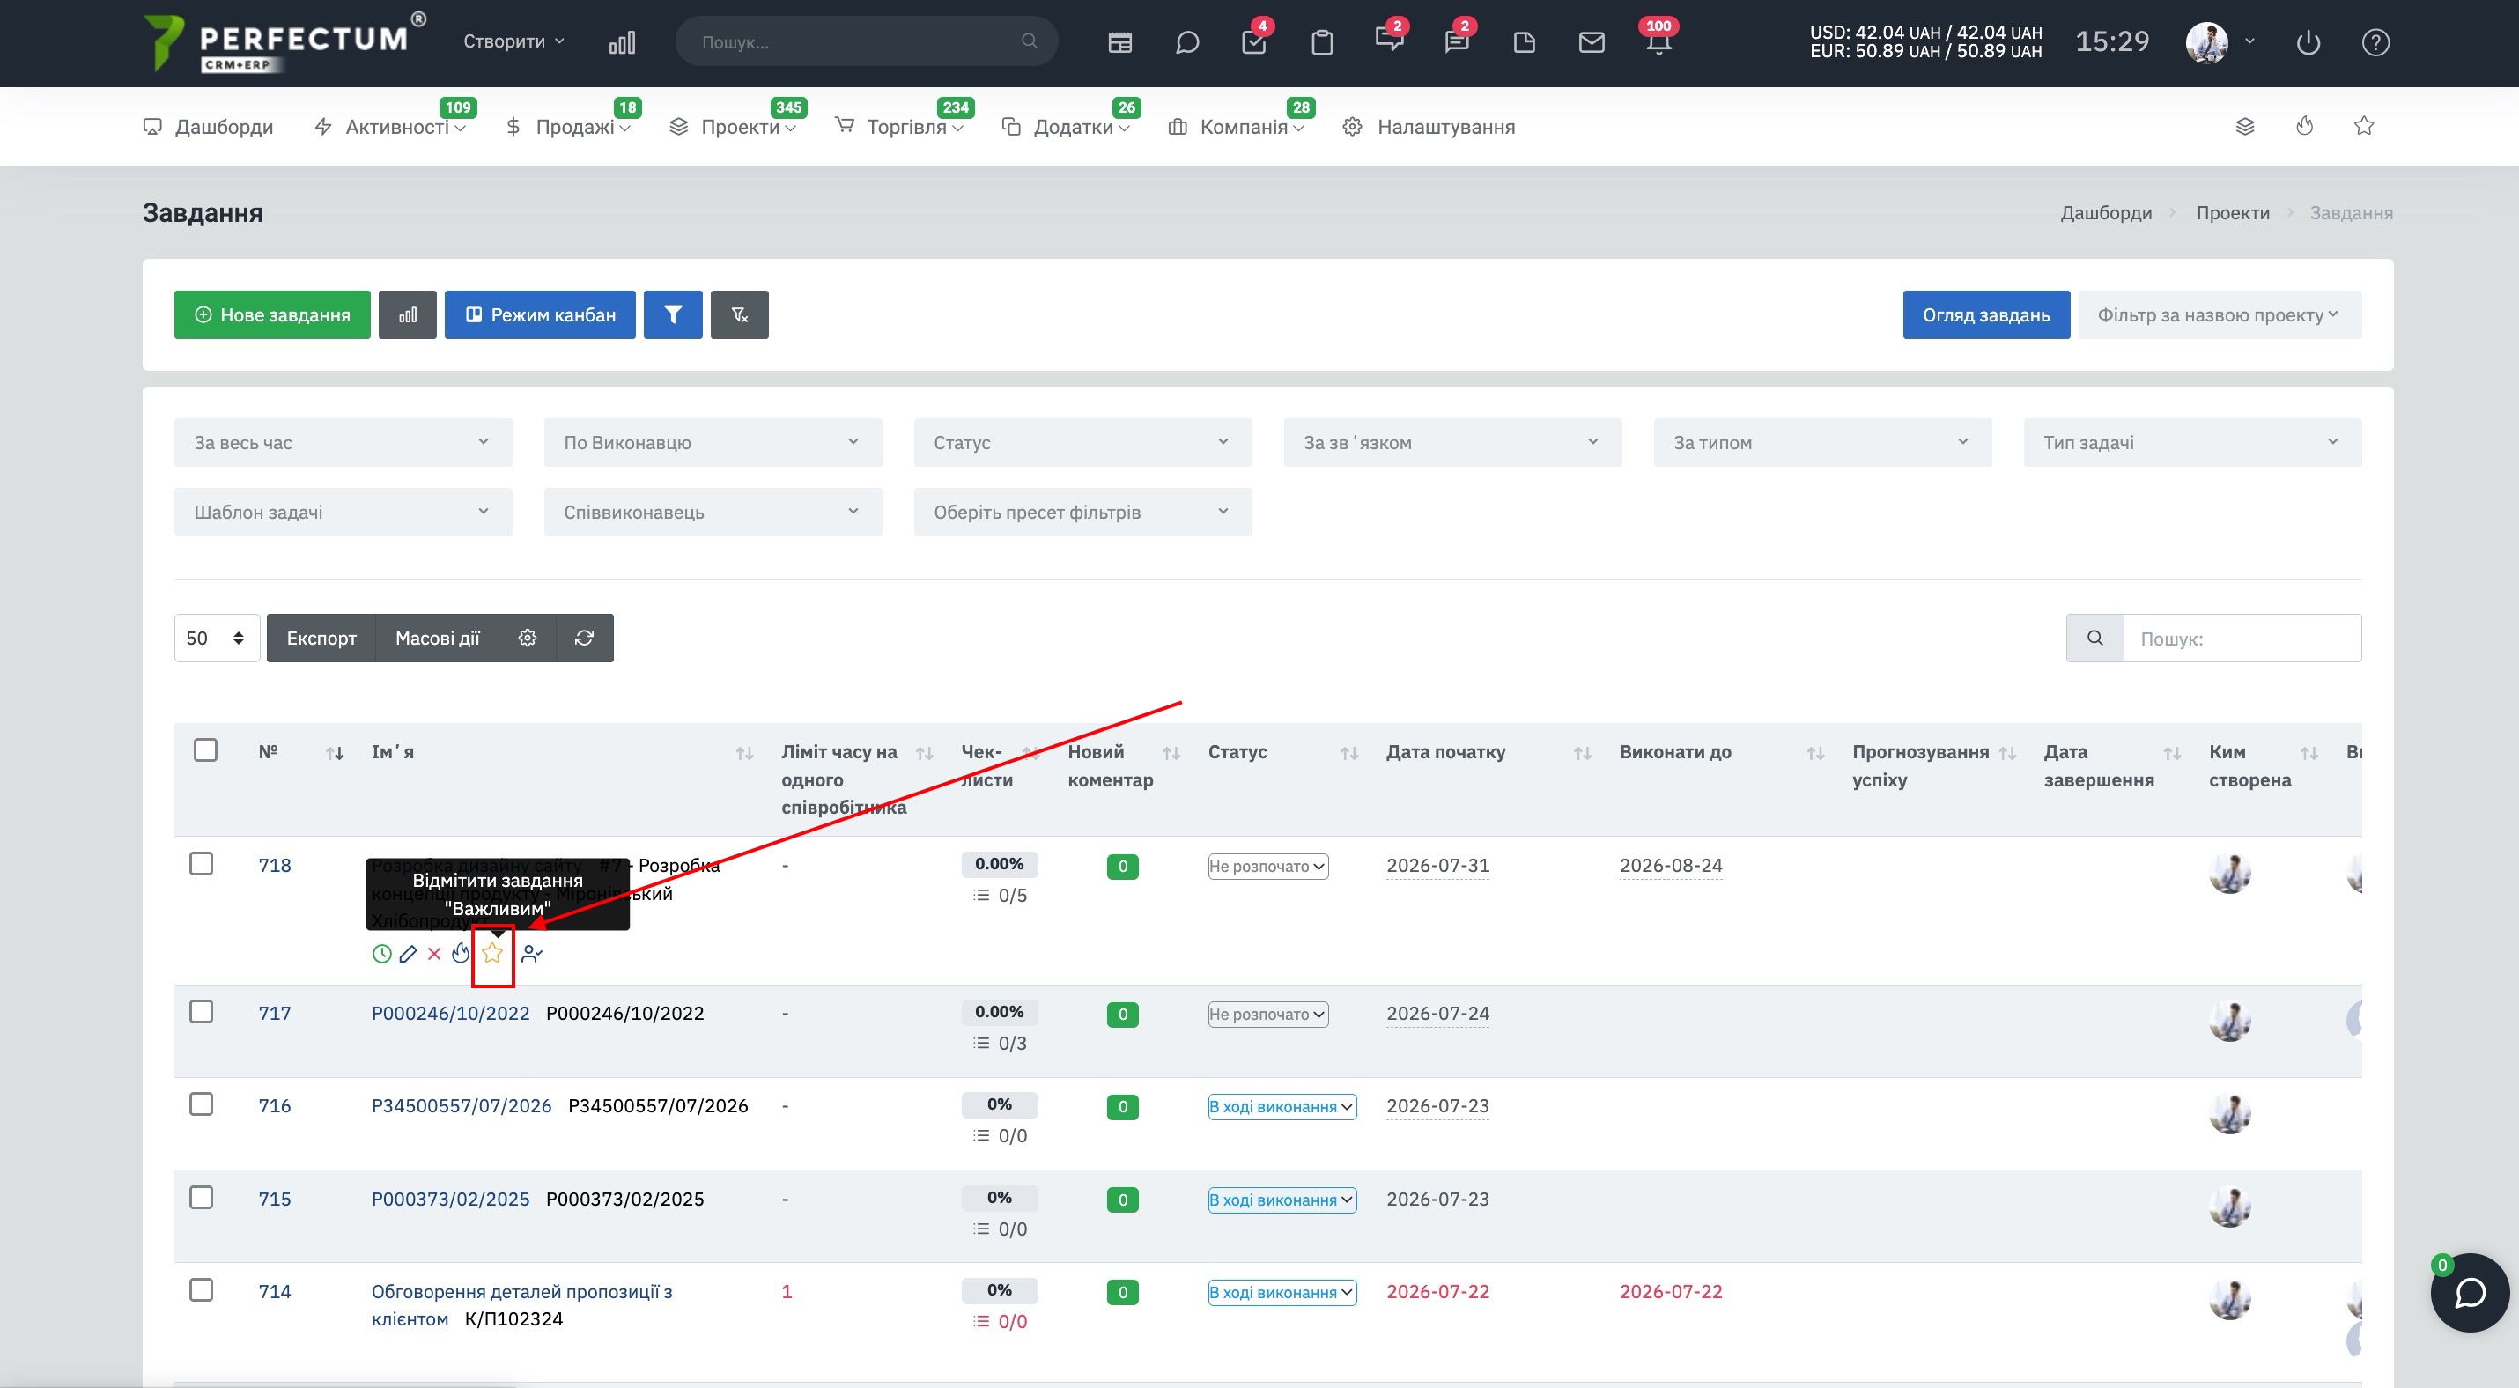Image resolution: width=2519 pixels, height=1388 pixels.
Task: Check the checkbox for task 718
Action: [202, 864]
